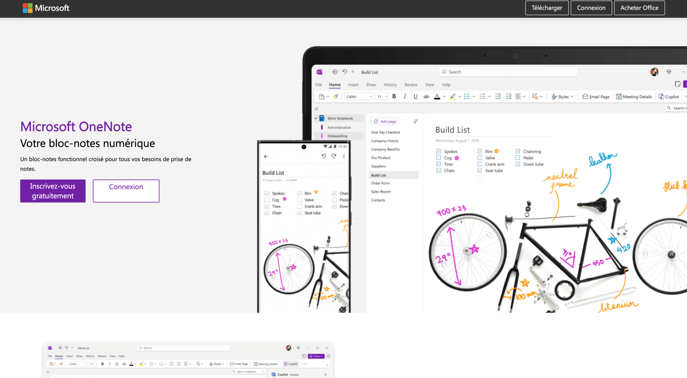Click the sort pages icon beside Add page
This screenshot has width=687, height=378.
pos(416,121)
